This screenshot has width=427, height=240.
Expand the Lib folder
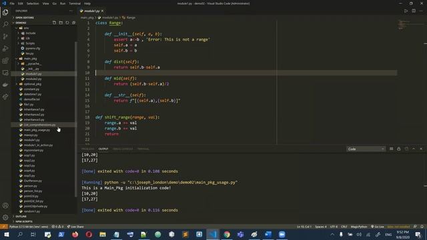pyautogui.click(x=27, y=39)
